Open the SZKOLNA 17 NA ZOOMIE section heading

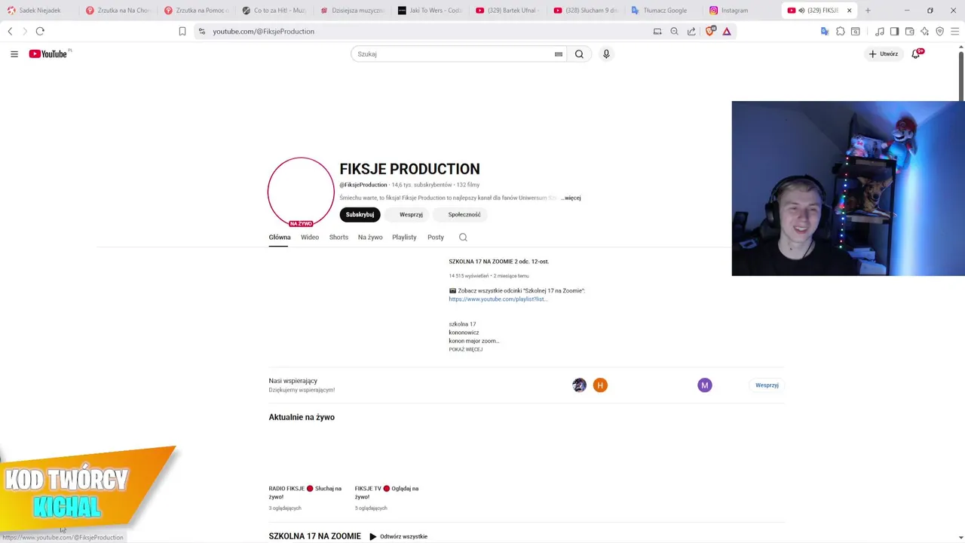[314, 536]
